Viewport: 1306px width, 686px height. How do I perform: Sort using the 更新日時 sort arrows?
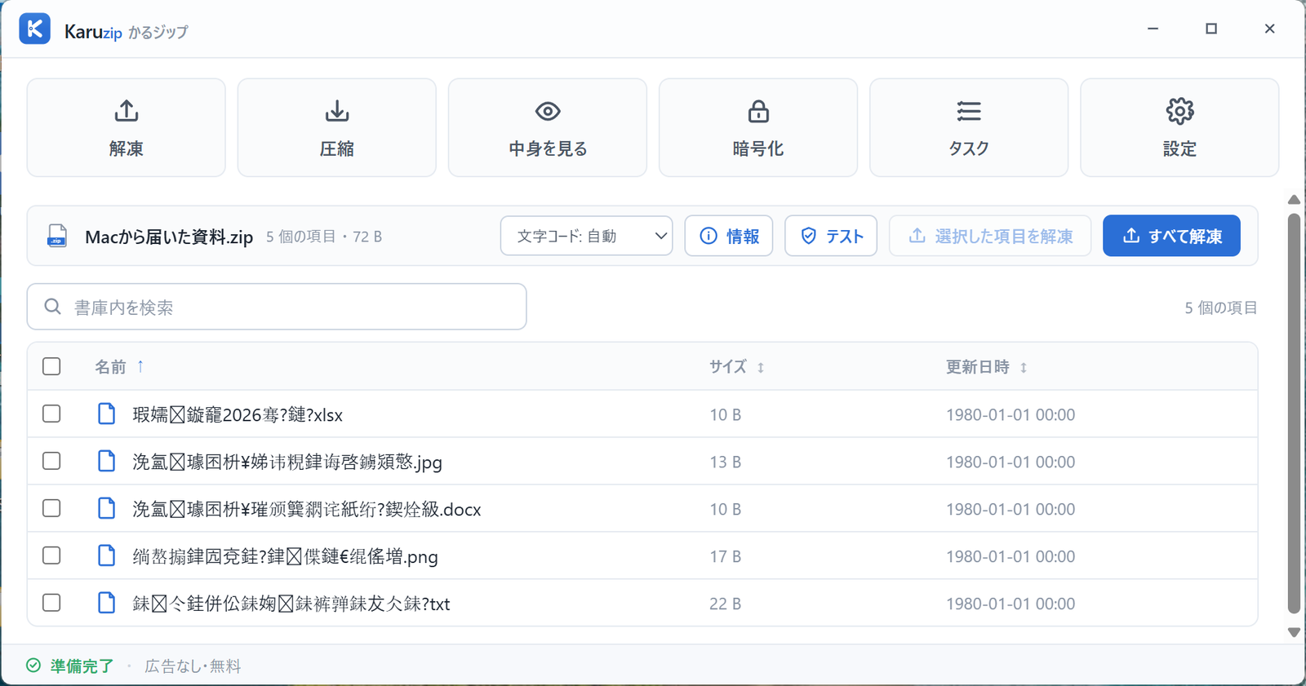point(1024,368)
